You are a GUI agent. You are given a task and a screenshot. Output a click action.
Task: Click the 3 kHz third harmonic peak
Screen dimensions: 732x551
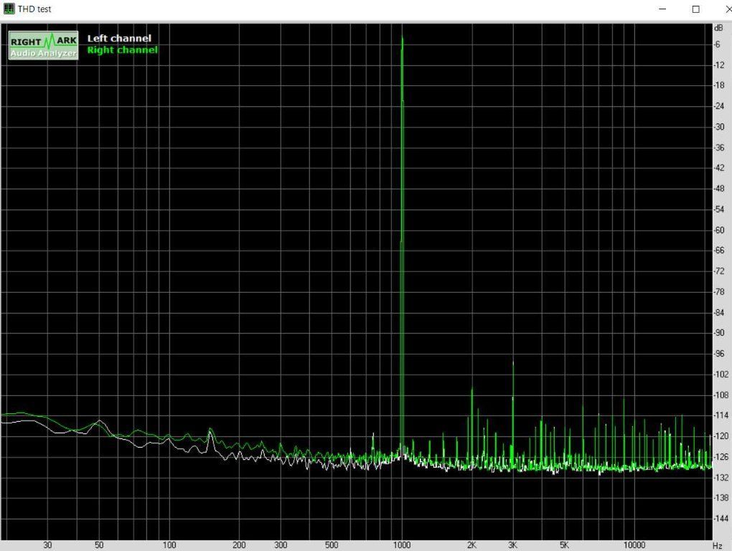[x=512, y=364]
